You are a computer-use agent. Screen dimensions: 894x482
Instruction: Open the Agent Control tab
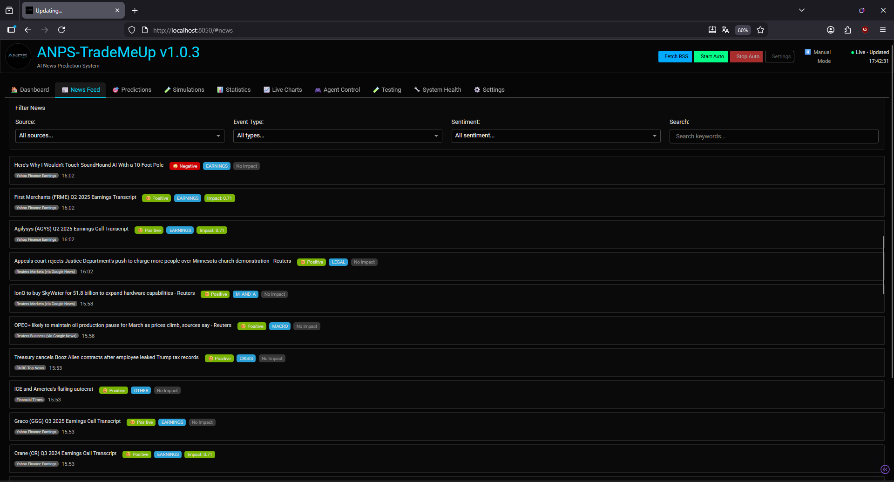click(x=338, y=90)
